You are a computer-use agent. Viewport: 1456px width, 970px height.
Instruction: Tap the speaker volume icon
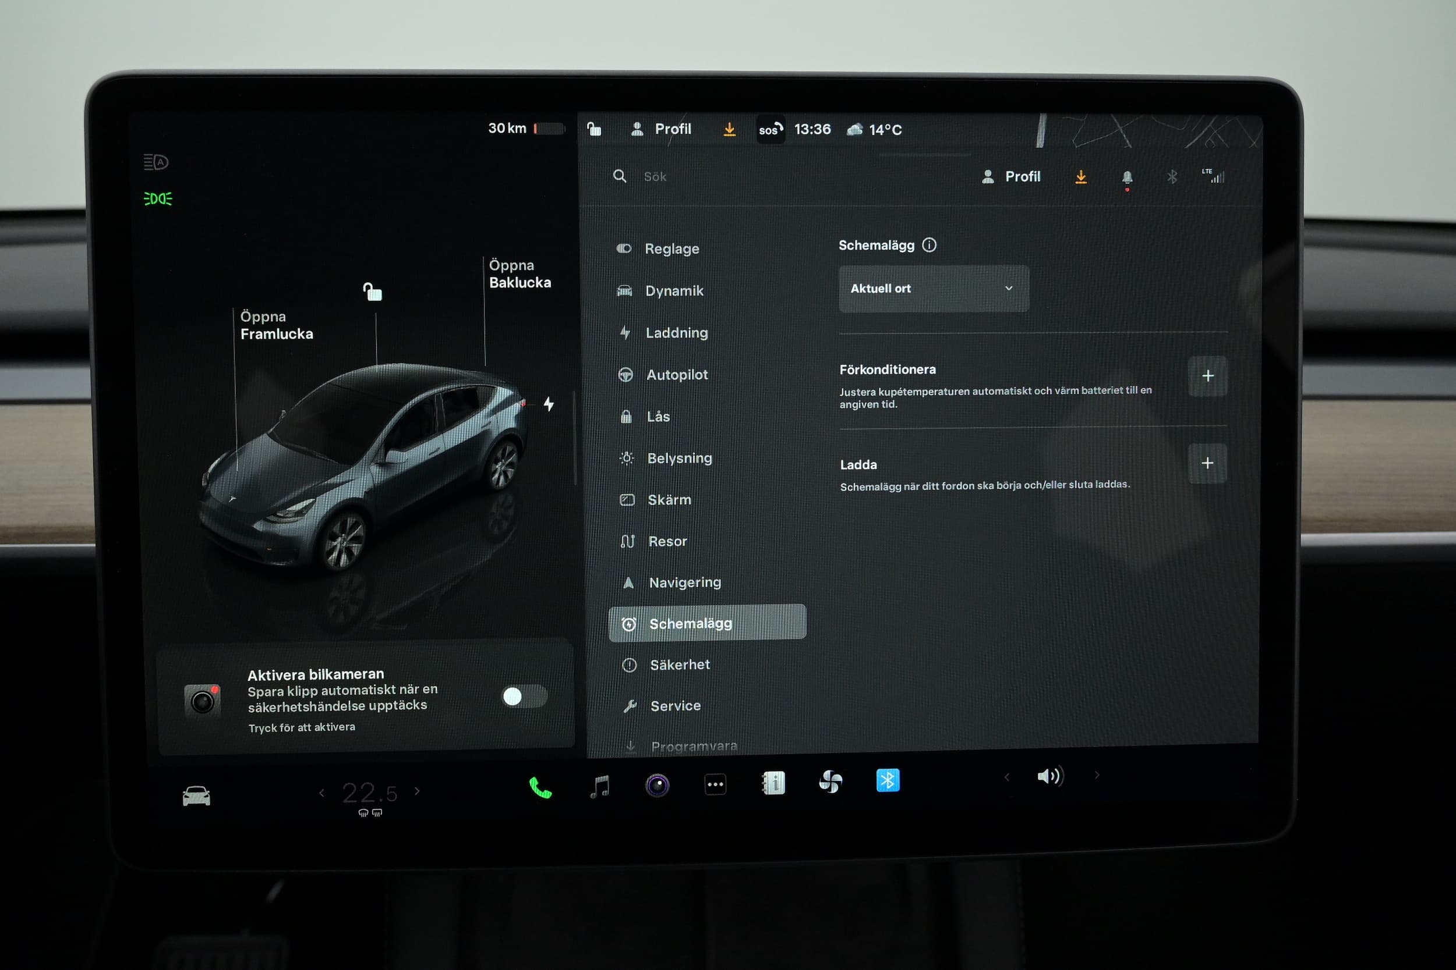[1050, 776]
